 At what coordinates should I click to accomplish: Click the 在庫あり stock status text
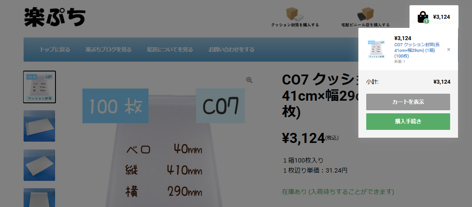(338, 191)
